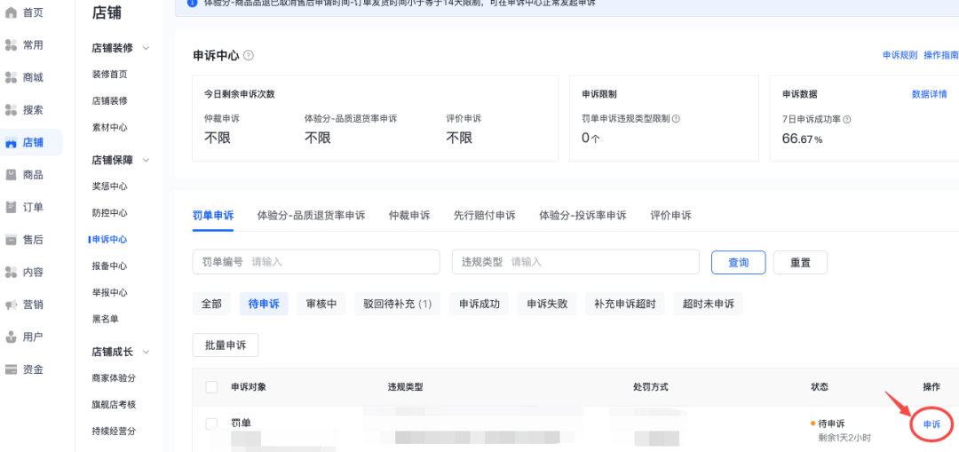Go to 售后 after-sales icon in sidebar
The image size is (959, 452).
[x=12, y=240]
